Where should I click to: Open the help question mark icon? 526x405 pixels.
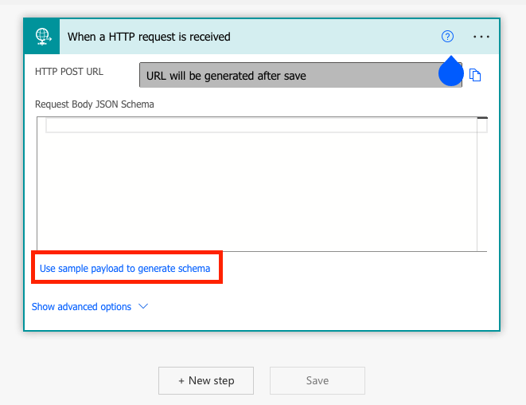(447, 37)
